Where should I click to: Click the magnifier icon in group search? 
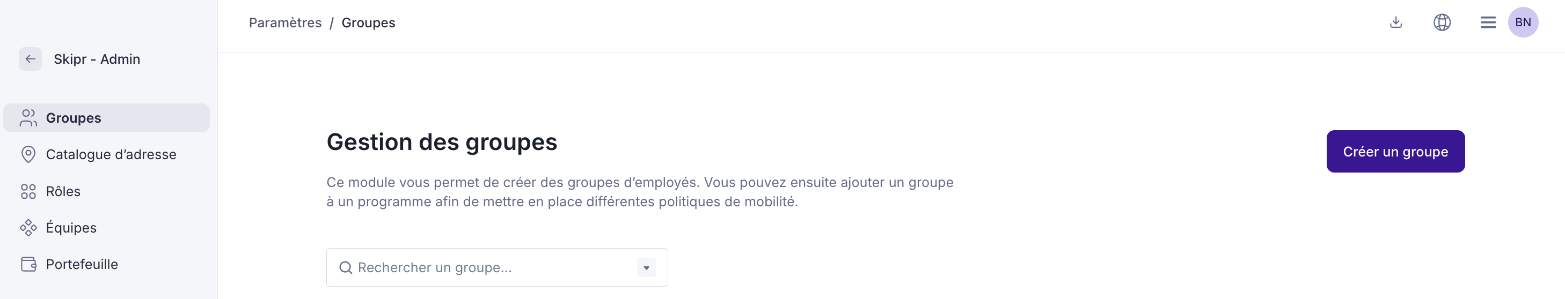point(346,267)
